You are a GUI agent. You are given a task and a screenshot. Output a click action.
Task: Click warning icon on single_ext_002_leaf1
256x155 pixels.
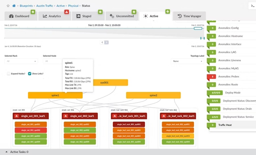(66, 116)
